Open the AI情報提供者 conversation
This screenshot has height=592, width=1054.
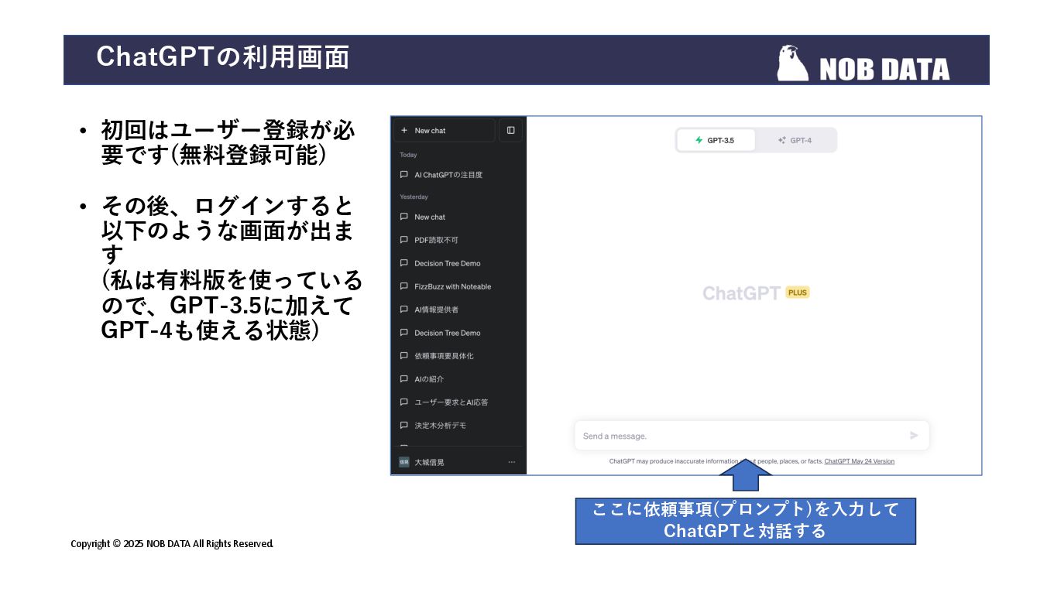pos(458,310)
